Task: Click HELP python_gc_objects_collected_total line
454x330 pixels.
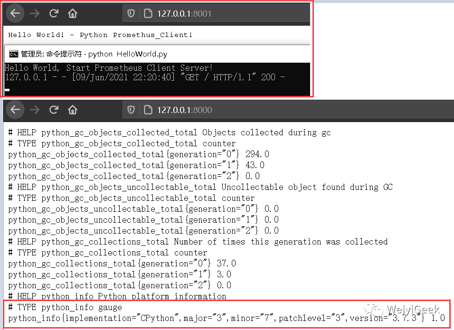Action: coord(170,132)
